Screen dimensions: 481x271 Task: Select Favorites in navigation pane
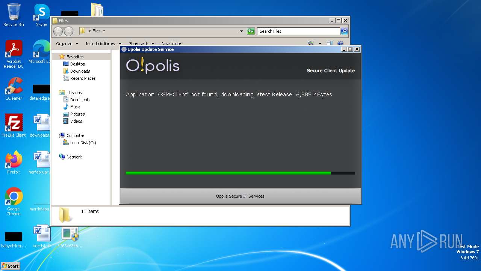click(x=75, y=57)
